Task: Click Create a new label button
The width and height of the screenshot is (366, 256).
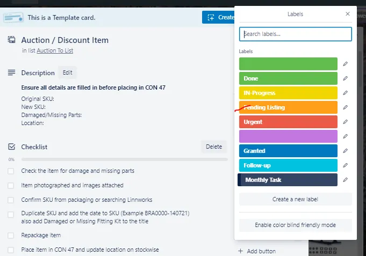Action: click(295, 199)
